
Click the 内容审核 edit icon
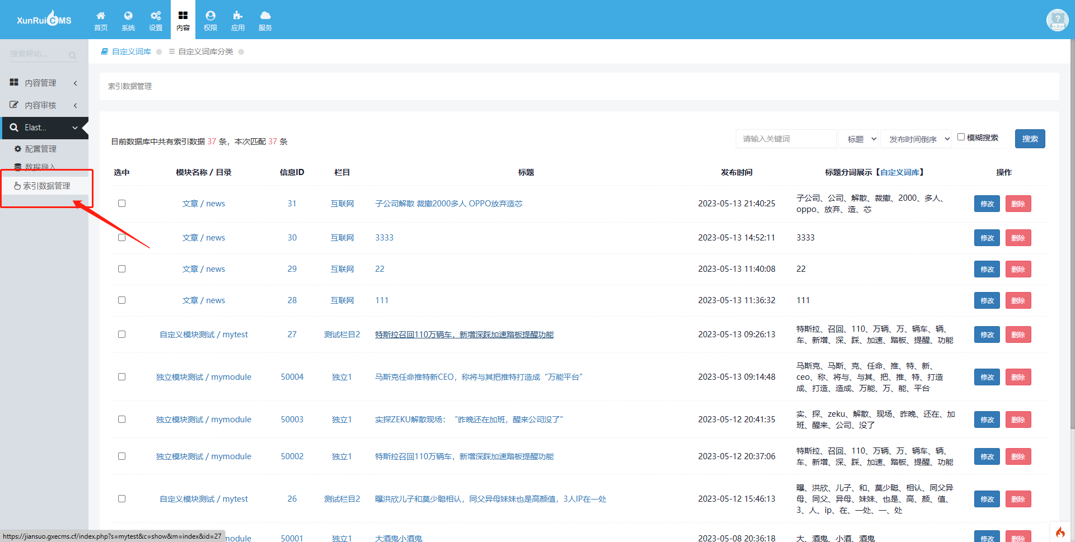click(14, 105)
